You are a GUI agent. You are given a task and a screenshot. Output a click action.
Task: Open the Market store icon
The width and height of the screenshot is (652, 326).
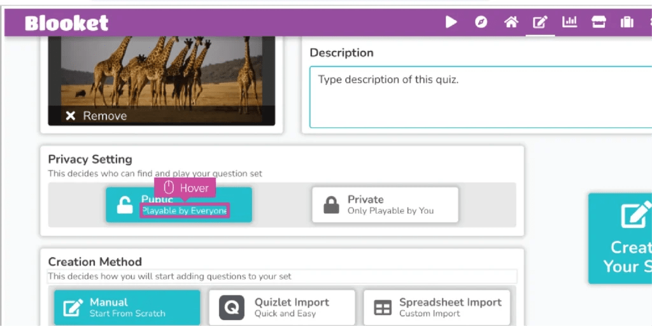[599, 22]
